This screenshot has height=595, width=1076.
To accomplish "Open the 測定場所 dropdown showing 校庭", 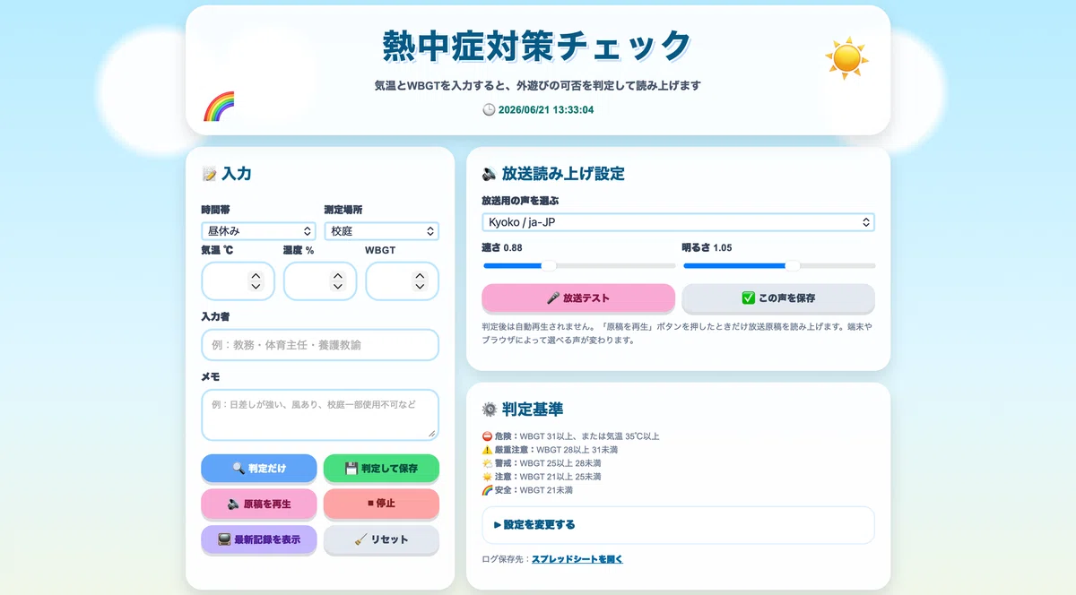I will coord(382,231).
